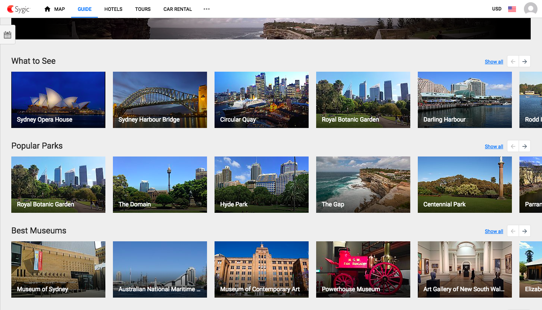
Task: Go to next What to See items
Action: [525, 62]
